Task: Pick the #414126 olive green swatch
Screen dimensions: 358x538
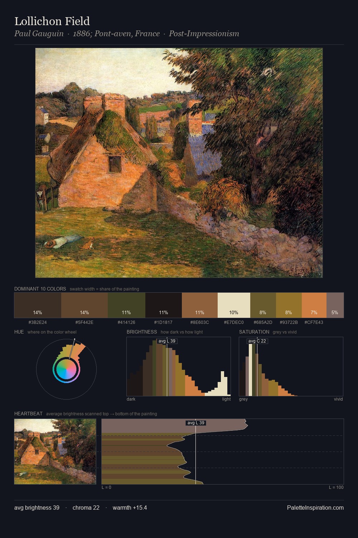Action: point(126,305)
